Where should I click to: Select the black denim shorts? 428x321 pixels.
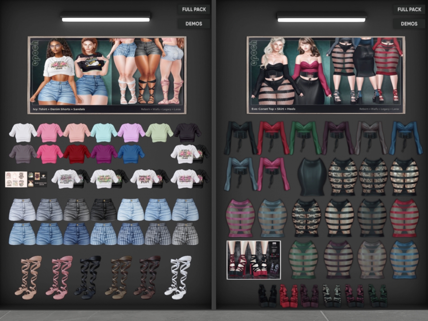pos(104,209)
